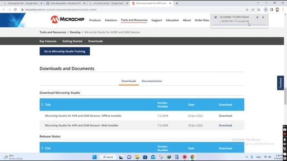Open the Products menu
Screen dimensions: 287x161
tap(95, 20)
